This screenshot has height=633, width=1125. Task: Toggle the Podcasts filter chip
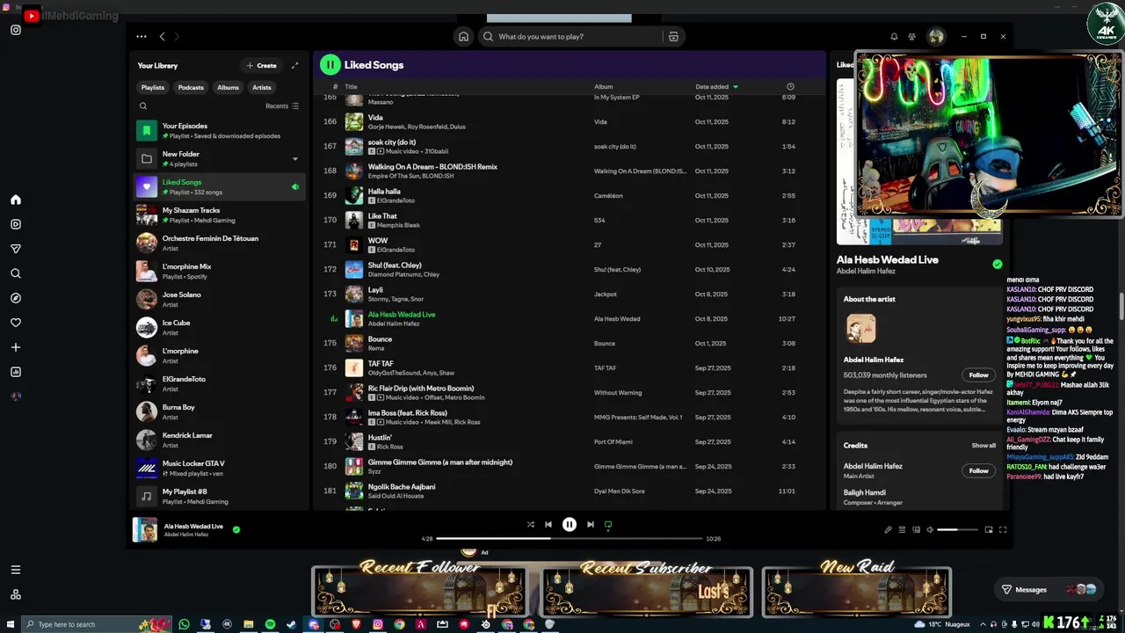(x=191, y=87)
